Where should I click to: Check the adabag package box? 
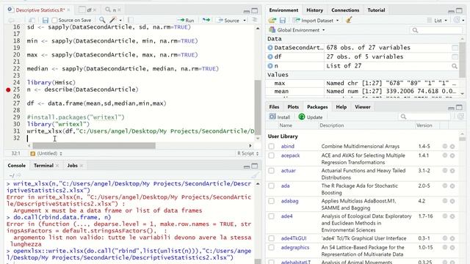point(271,201)
